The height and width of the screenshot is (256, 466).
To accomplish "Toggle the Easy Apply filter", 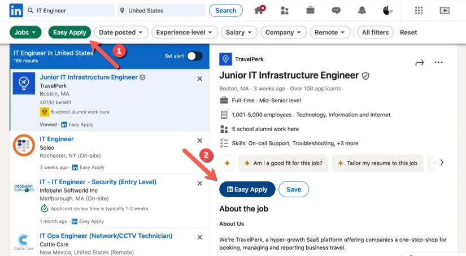I will coord(69,32).
